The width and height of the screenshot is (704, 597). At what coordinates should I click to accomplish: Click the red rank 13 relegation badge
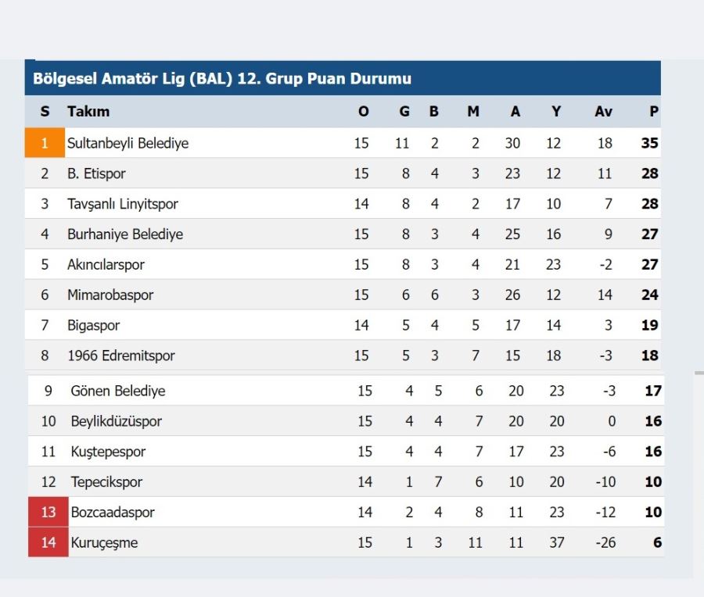pyautogui.click(x=48, y=512)
